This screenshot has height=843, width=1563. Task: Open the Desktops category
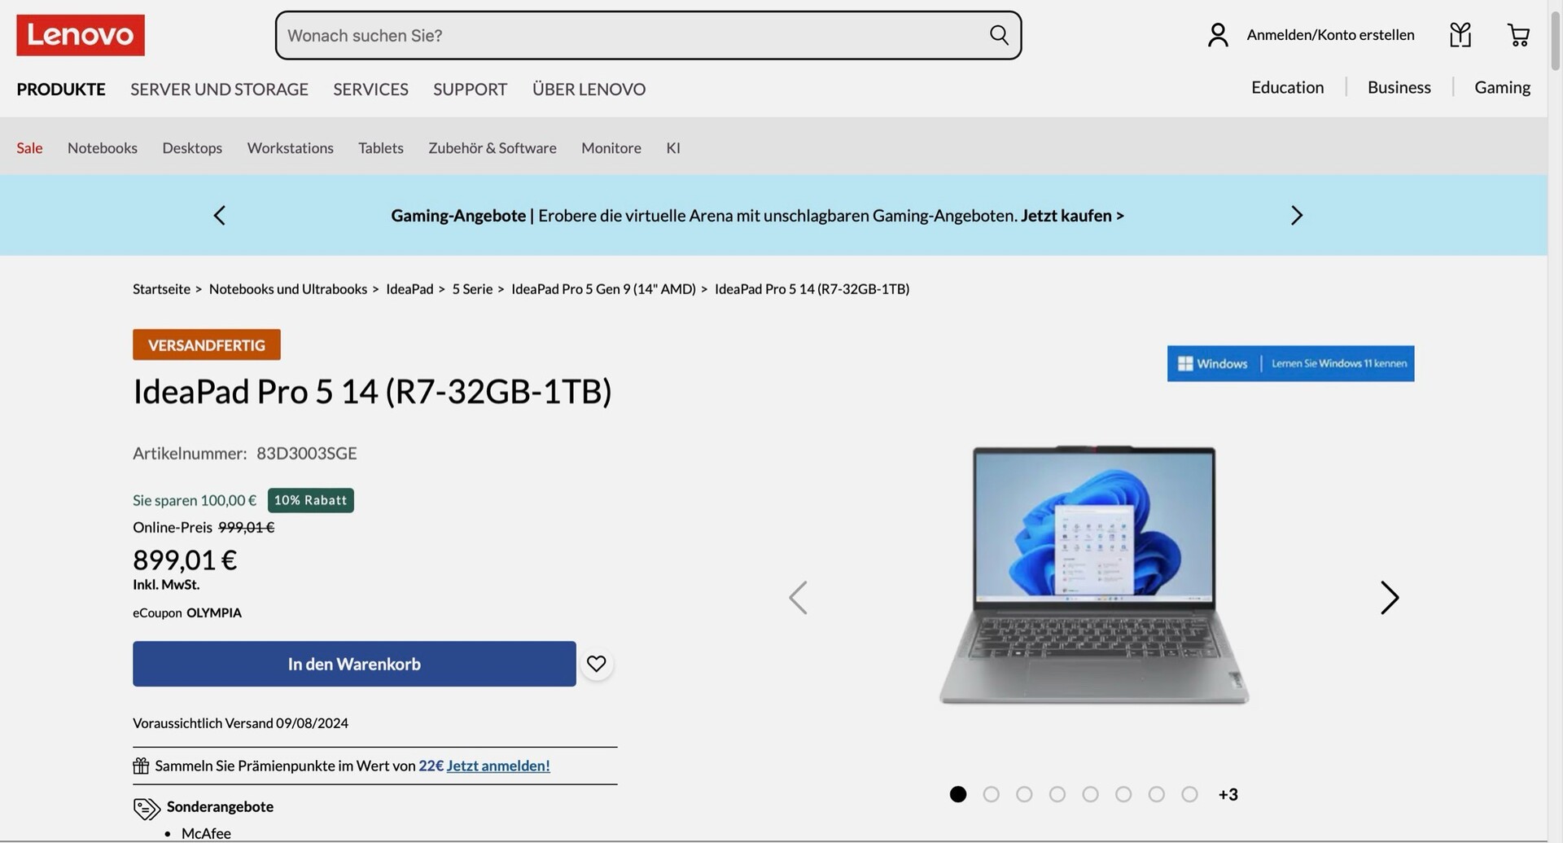[x=192, y=147]
